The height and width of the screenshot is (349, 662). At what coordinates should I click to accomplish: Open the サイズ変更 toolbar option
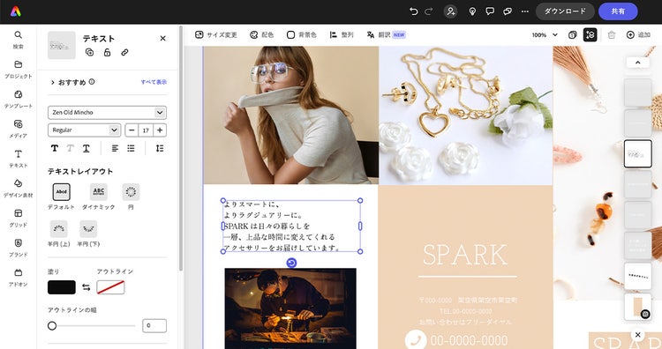pos(216,35)
